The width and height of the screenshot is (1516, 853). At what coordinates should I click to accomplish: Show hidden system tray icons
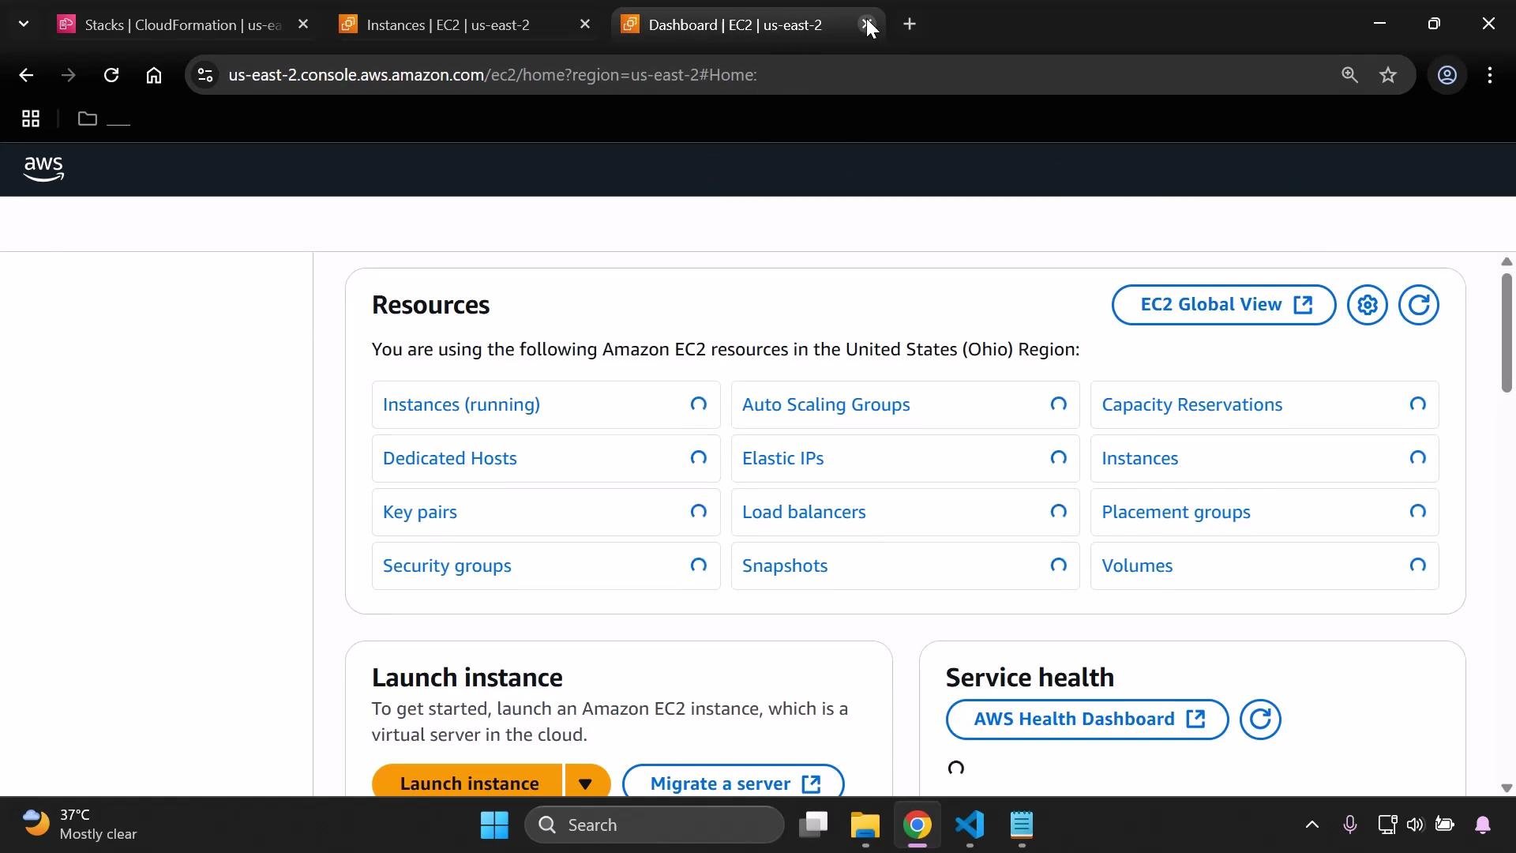tap(1312, 825)
